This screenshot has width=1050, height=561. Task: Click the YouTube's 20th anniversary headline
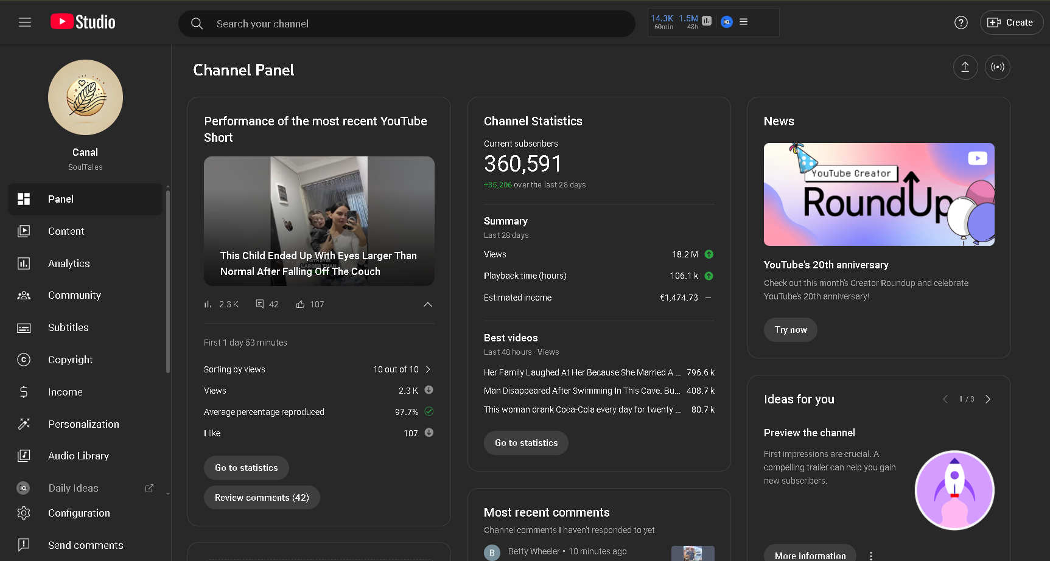pos(826,265)
